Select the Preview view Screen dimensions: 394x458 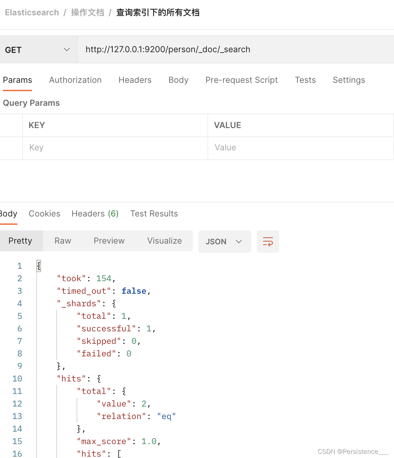[109, 241]
